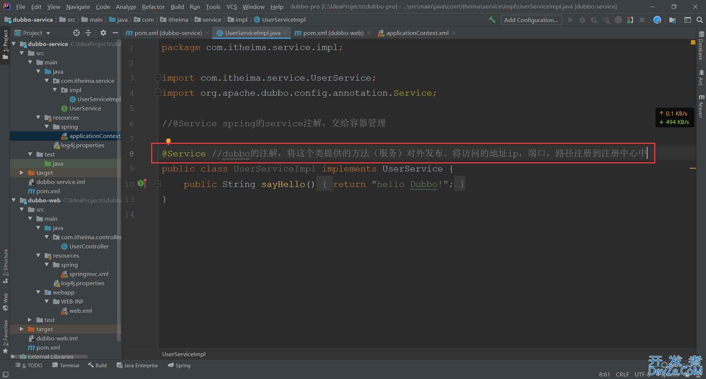Hide the Project panel with minus icon
Screen dimensions: 706x379
click(x=115, y=33)
